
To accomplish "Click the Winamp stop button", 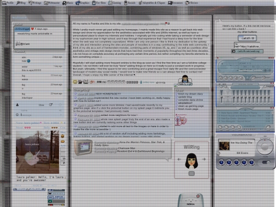I will pyautogui.click(x=236, y=78).
